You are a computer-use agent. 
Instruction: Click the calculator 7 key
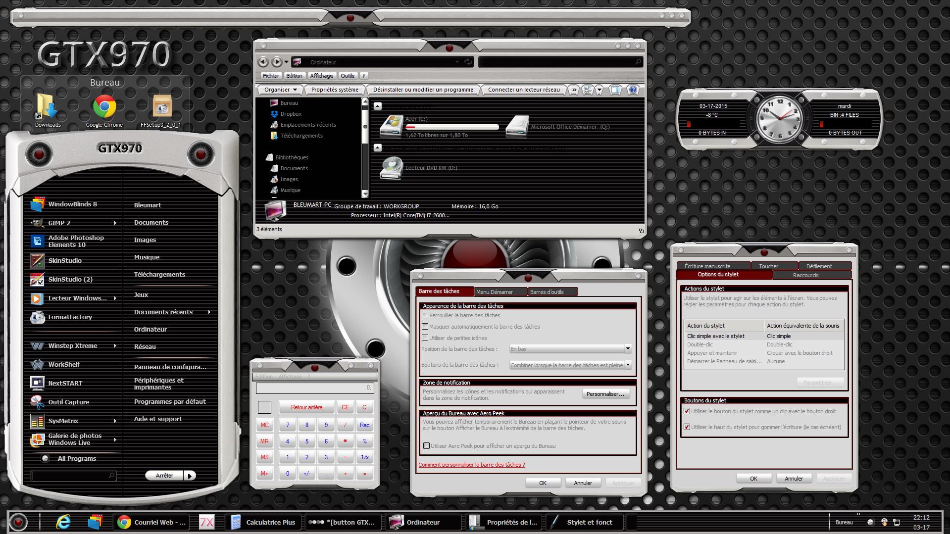287,425
